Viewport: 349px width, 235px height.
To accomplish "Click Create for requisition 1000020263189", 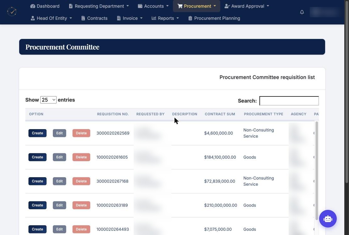I will [x=37, y=205].
